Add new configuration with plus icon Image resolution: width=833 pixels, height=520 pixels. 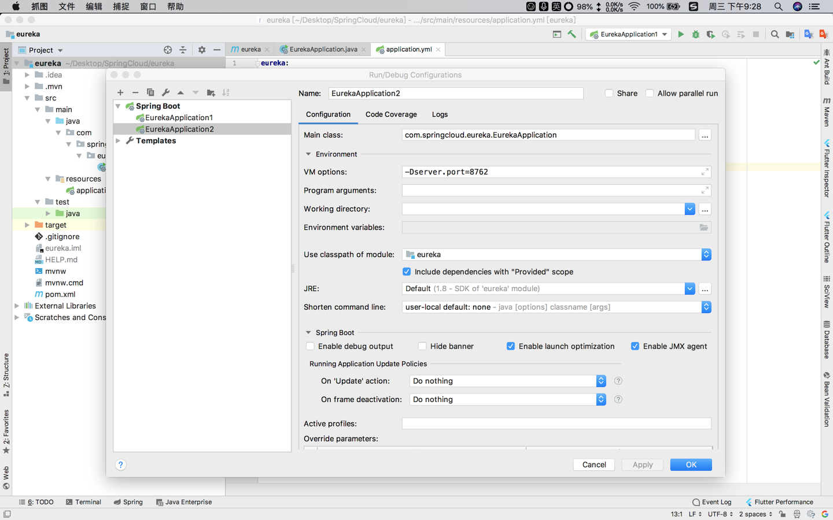click(x=120, y=92)
